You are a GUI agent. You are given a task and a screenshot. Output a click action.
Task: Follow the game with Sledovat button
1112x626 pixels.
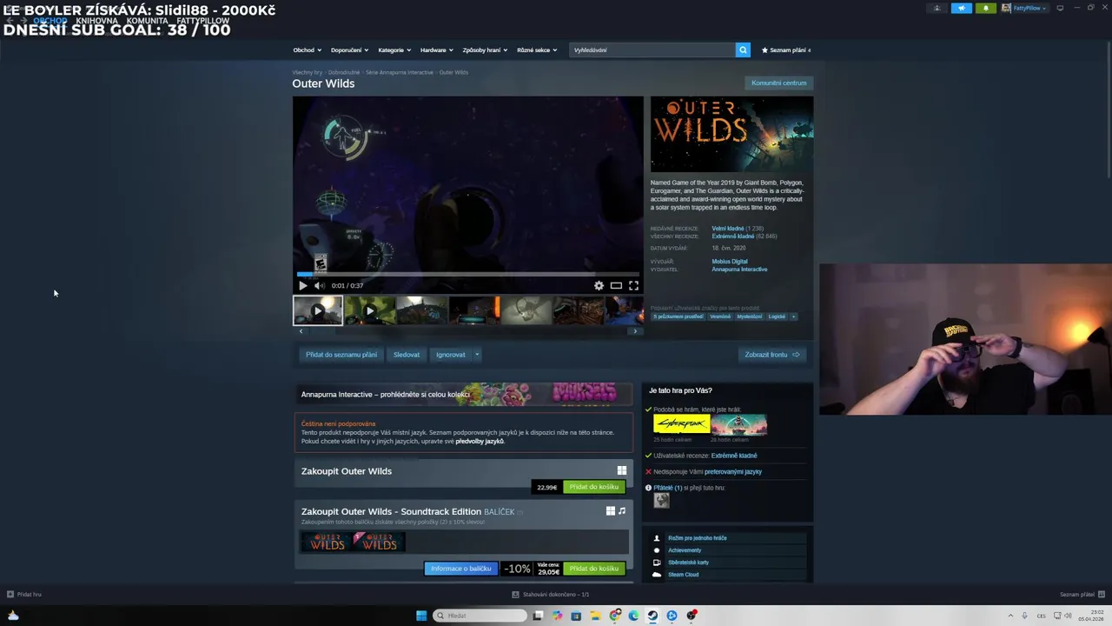pyautogui.click(x=407, y=355)
